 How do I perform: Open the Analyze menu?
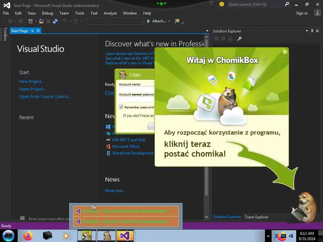coord(110,13)
